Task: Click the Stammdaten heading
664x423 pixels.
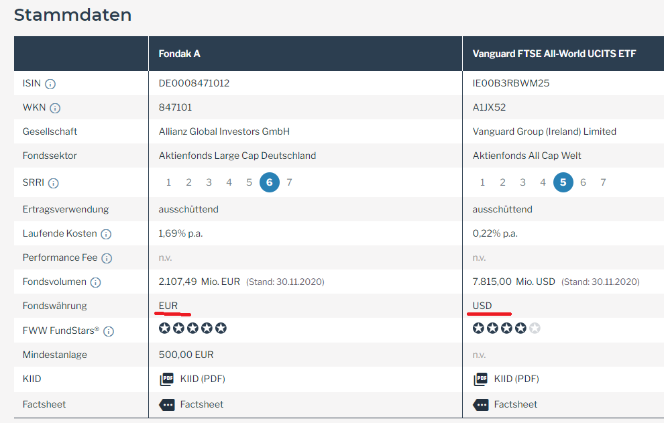Action: pos(73,15)
